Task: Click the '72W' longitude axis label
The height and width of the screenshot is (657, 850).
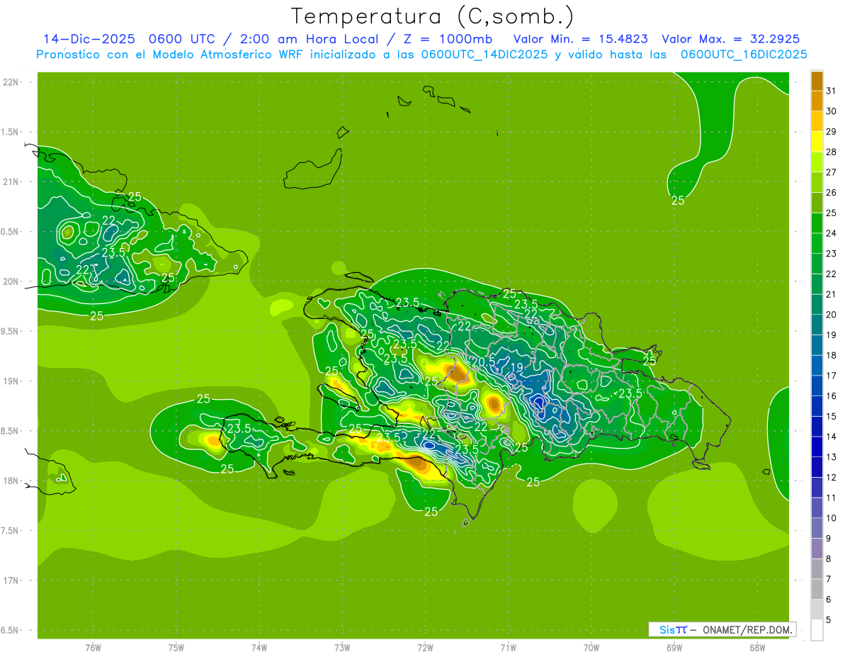Action: (425, 648)
